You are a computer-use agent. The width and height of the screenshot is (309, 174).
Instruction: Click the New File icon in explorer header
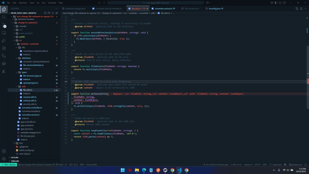(45, 13)
